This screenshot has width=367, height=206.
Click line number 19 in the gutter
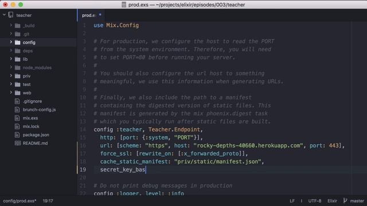pyautogui.click(x=83, y=169)
